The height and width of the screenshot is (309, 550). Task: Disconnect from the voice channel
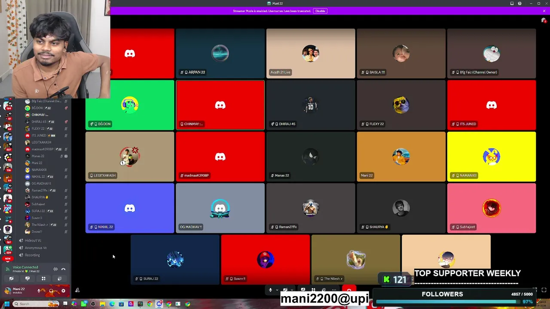pyautogui.click(x=63, y=269)
